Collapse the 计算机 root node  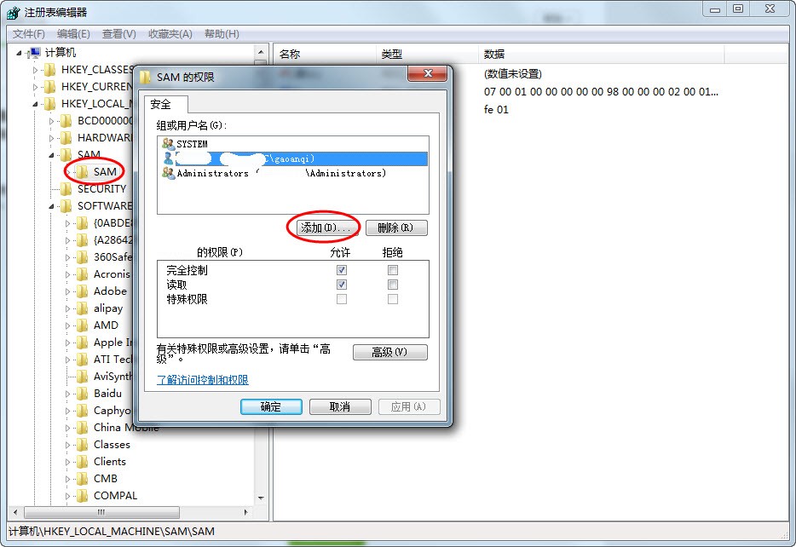[20, 53]
